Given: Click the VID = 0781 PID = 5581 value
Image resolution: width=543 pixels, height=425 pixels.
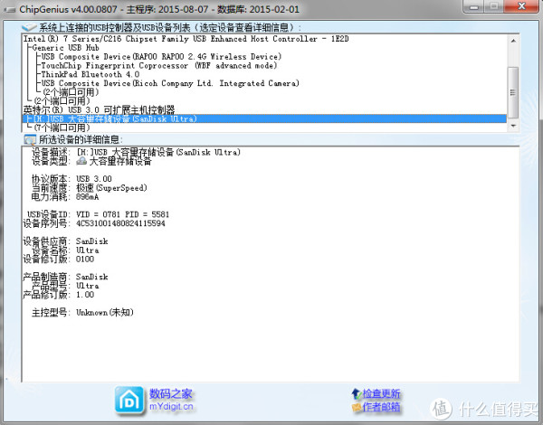Looking at the screenshot, I should tap(122, 214).
